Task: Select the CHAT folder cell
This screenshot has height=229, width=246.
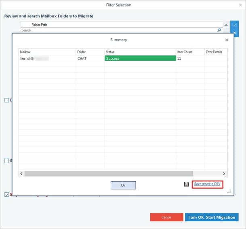Action: (x=90, y=58)
